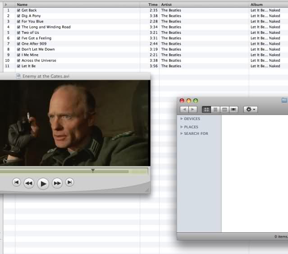
Task: Toggle the Let It Be track checkbox
Action: (x=18, y=66)
